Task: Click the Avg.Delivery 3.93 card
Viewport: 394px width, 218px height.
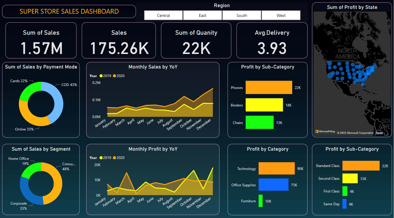Action: 272,40
